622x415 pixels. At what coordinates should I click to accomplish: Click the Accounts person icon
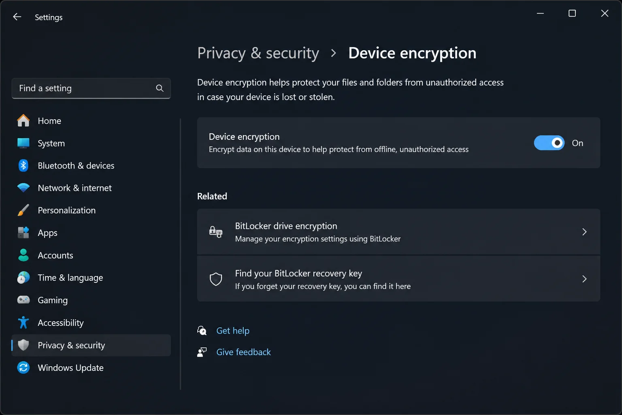tap(23, 255)
